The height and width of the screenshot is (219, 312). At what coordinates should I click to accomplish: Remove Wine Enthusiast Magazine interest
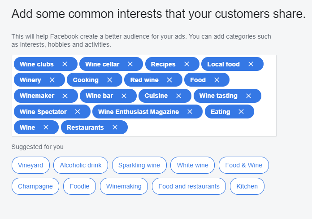coord(190,112)
